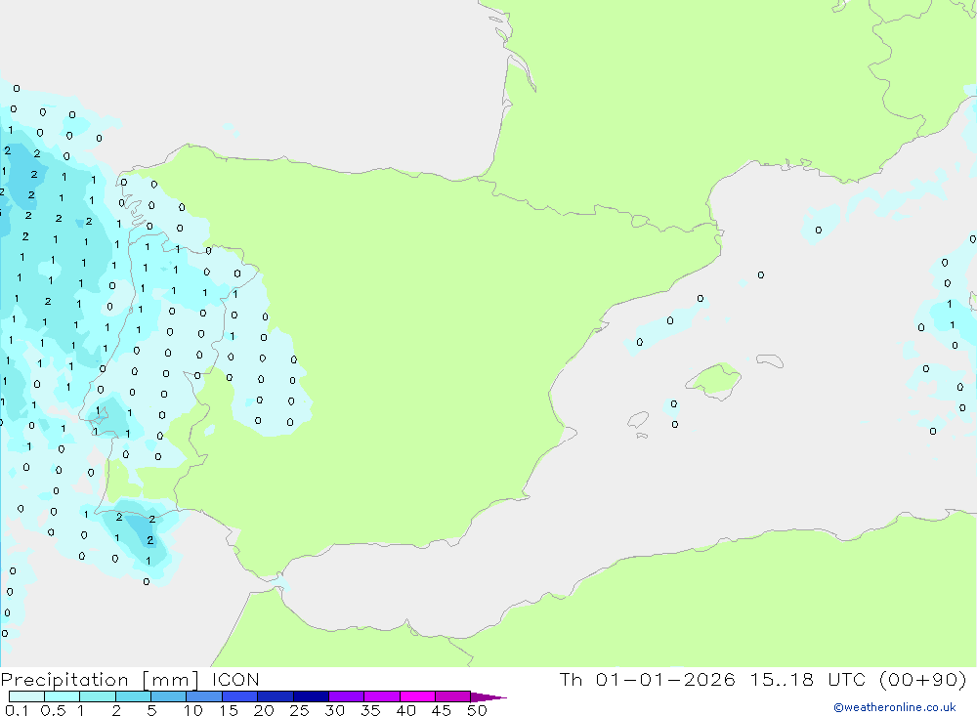977x716 pixels.
Task: Click the legend label '50'
Action: coord(477,710)
